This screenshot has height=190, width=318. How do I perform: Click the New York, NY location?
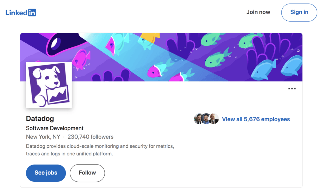coord(43,137)
